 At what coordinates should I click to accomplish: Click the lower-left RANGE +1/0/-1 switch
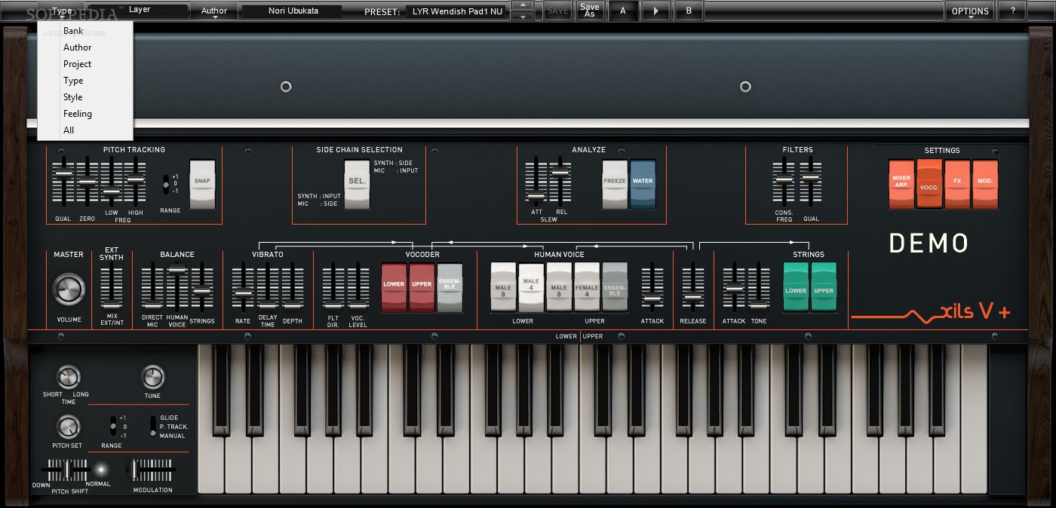click(x=113, y=427)
